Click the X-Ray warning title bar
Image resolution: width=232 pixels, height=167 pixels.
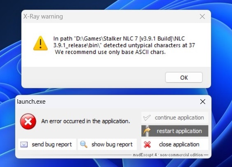pos(110,16)
